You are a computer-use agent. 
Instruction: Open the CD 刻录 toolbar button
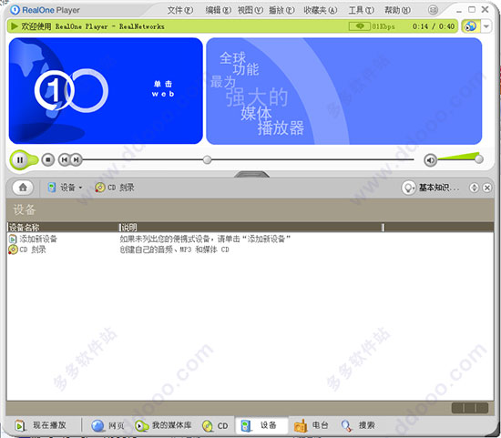[115, 188]
